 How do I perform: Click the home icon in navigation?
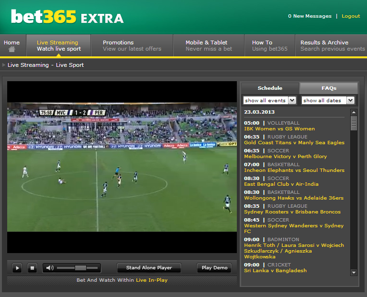11,49
